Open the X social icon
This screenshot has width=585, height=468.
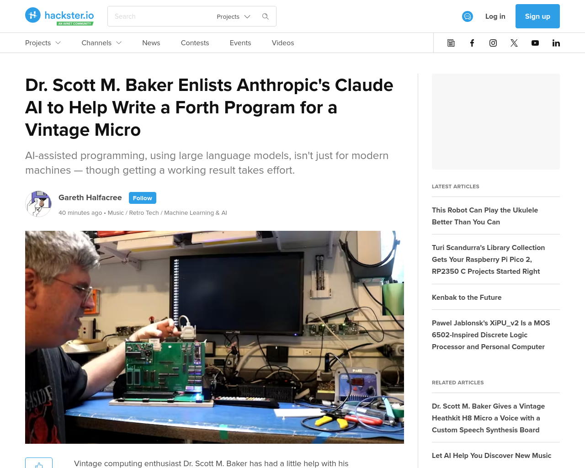click(514, 43)
